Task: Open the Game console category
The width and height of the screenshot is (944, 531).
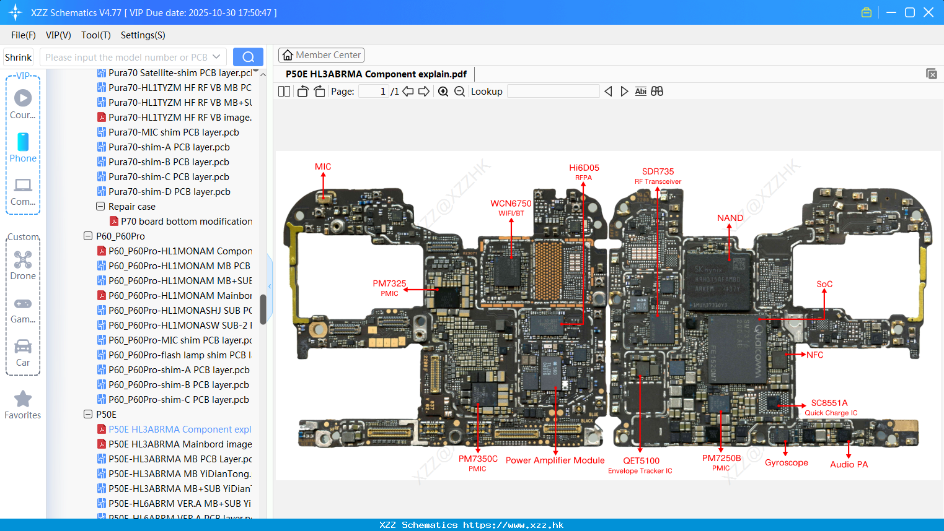Action: click(23, 304)
